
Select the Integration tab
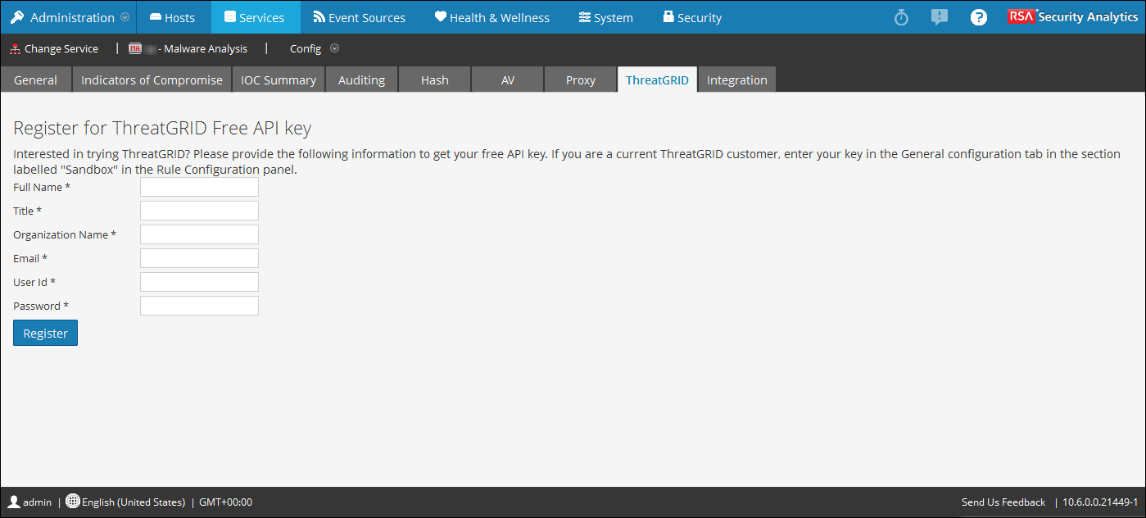tap(736, 80)
